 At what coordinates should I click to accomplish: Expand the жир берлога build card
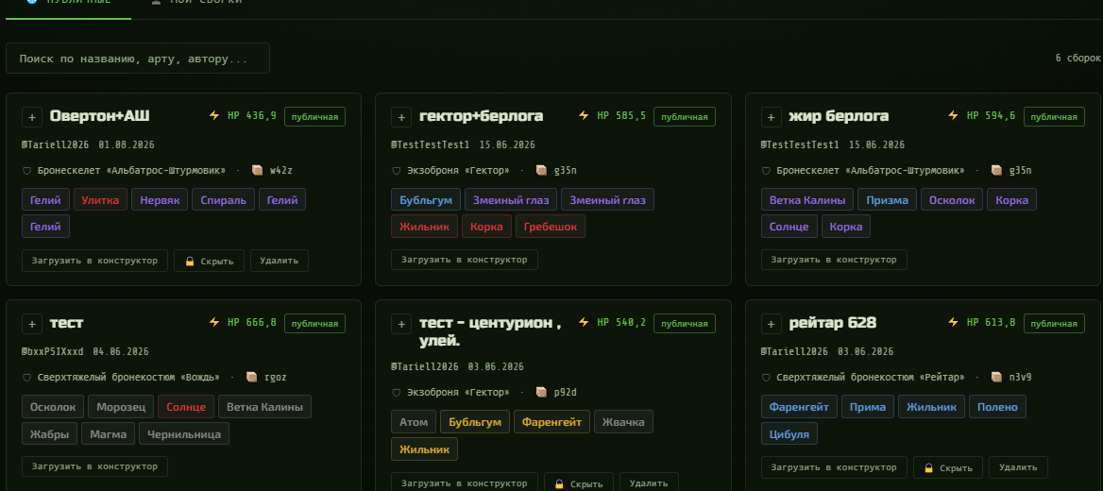[771, 117]
